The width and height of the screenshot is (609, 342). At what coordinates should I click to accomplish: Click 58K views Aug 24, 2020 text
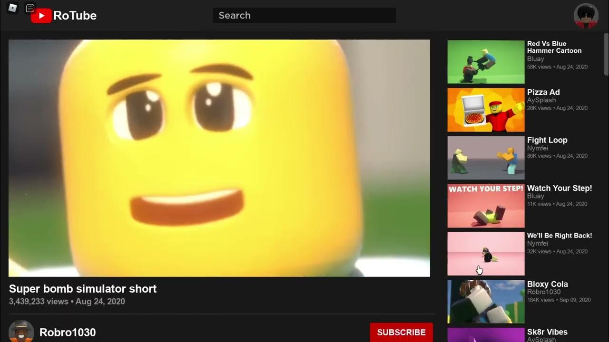[557, 67]
